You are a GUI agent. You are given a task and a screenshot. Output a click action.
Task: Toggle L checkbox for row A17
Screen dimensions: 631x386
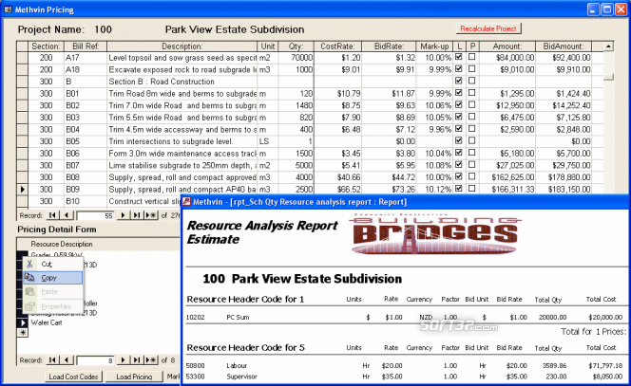458,57
